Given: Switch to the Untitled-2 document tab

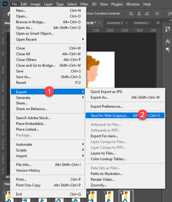Looking at the screenshot, I should [115, 23].
